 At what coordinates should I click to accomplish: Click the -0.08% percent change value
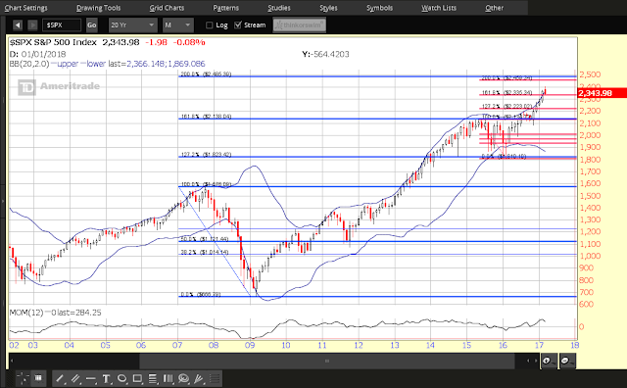(189, 42)
